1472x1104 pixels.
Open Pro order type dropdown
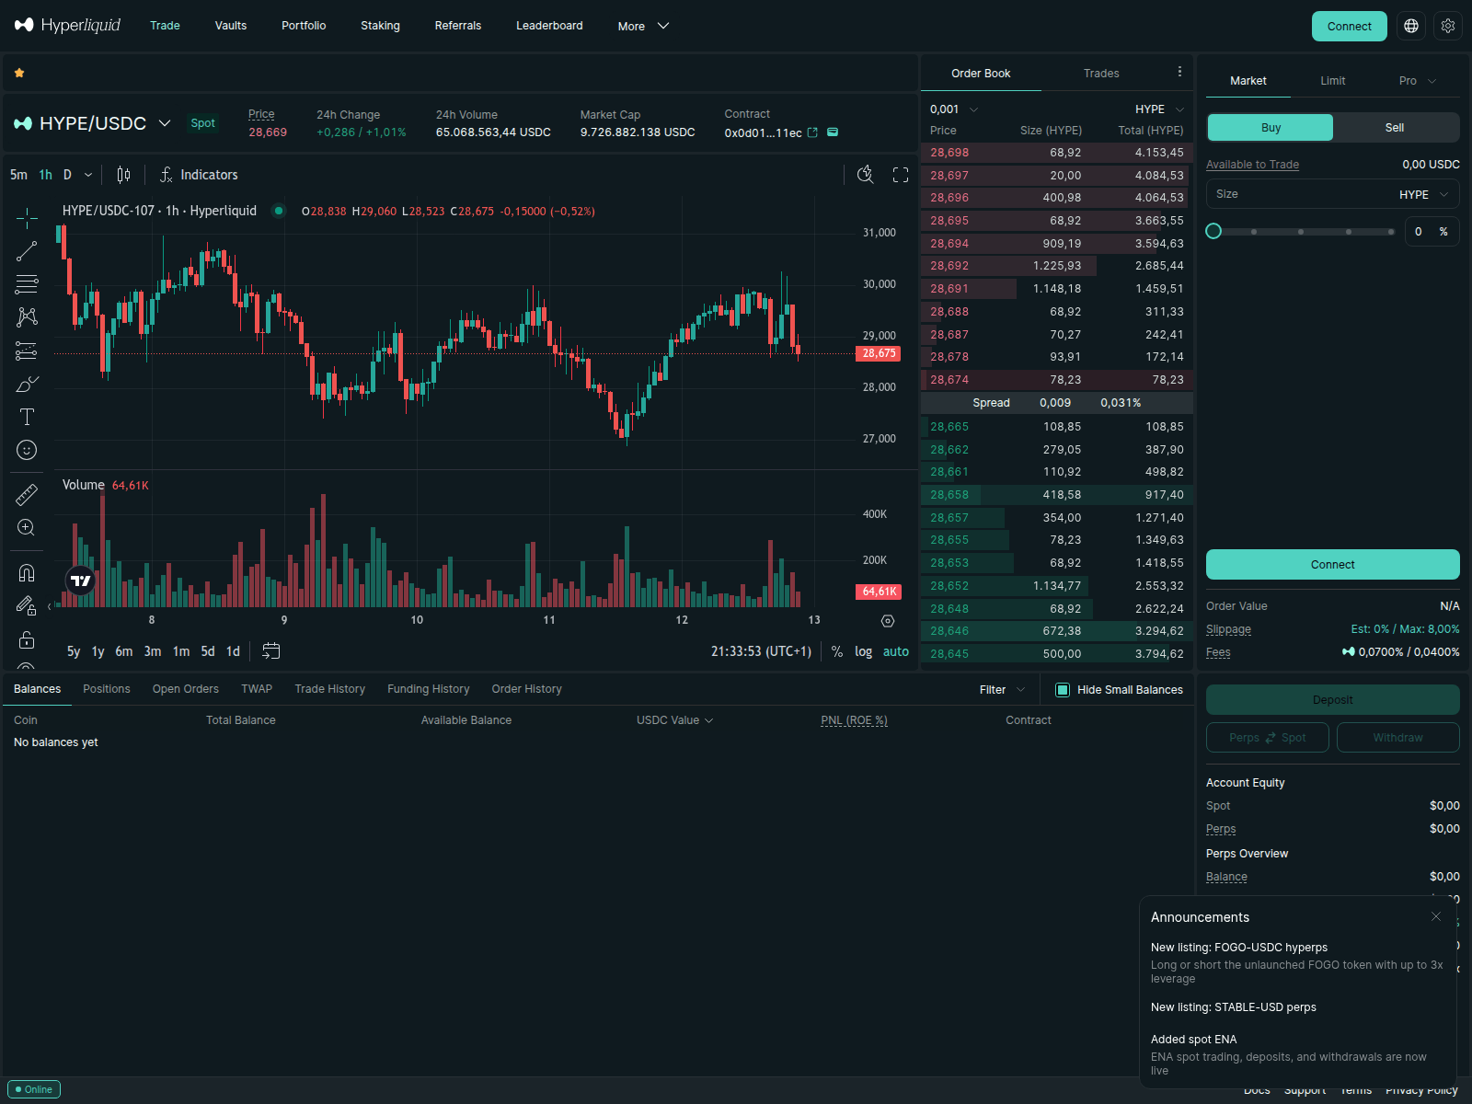[x=1417, y=81]
